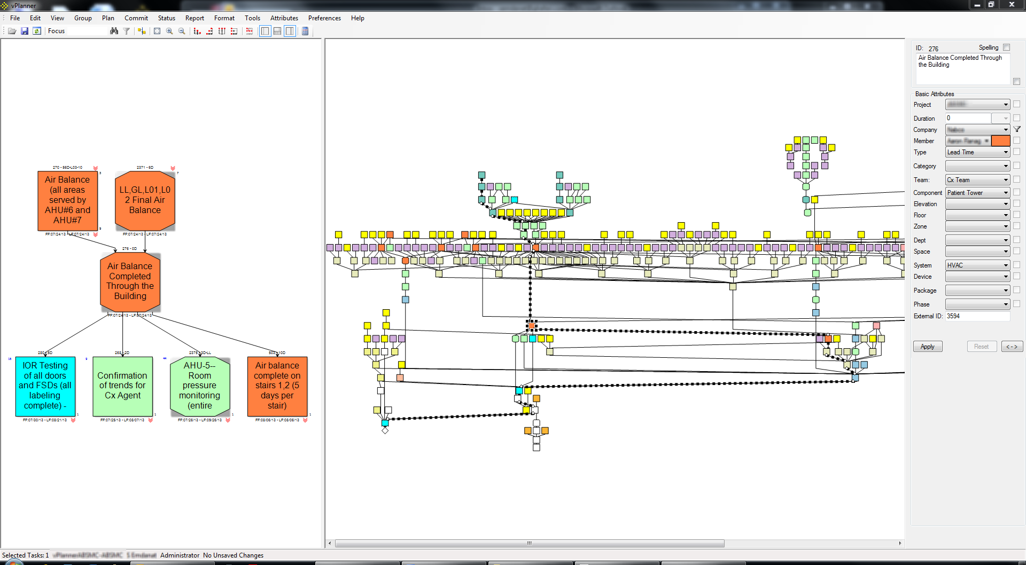
Task: Tick the checkbox beside Package
Action: (x=1016, y=290)
